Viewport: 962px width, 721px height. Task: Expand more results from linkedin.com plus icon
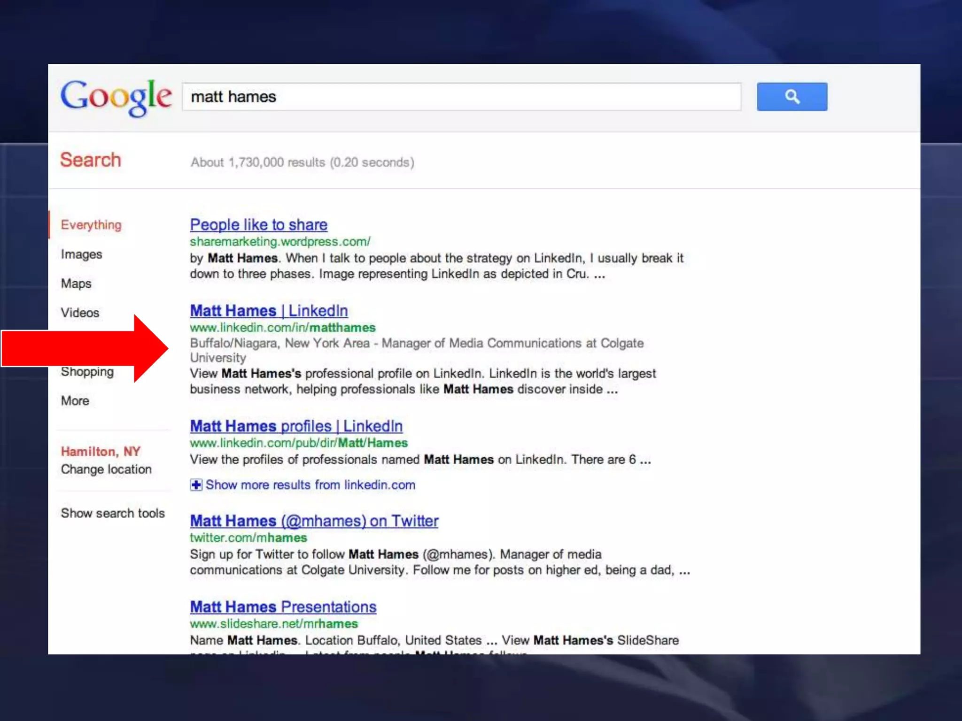click(196, 485)
